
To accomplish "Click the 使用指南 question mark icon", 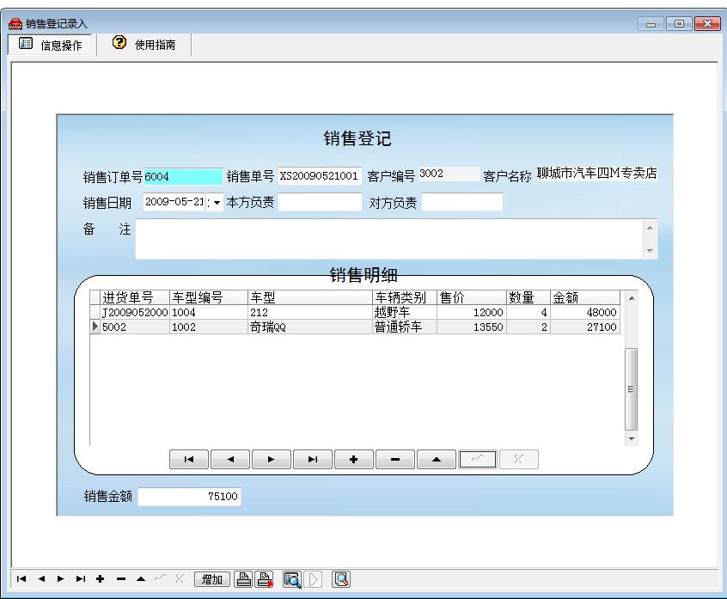I will coord(119,43).
